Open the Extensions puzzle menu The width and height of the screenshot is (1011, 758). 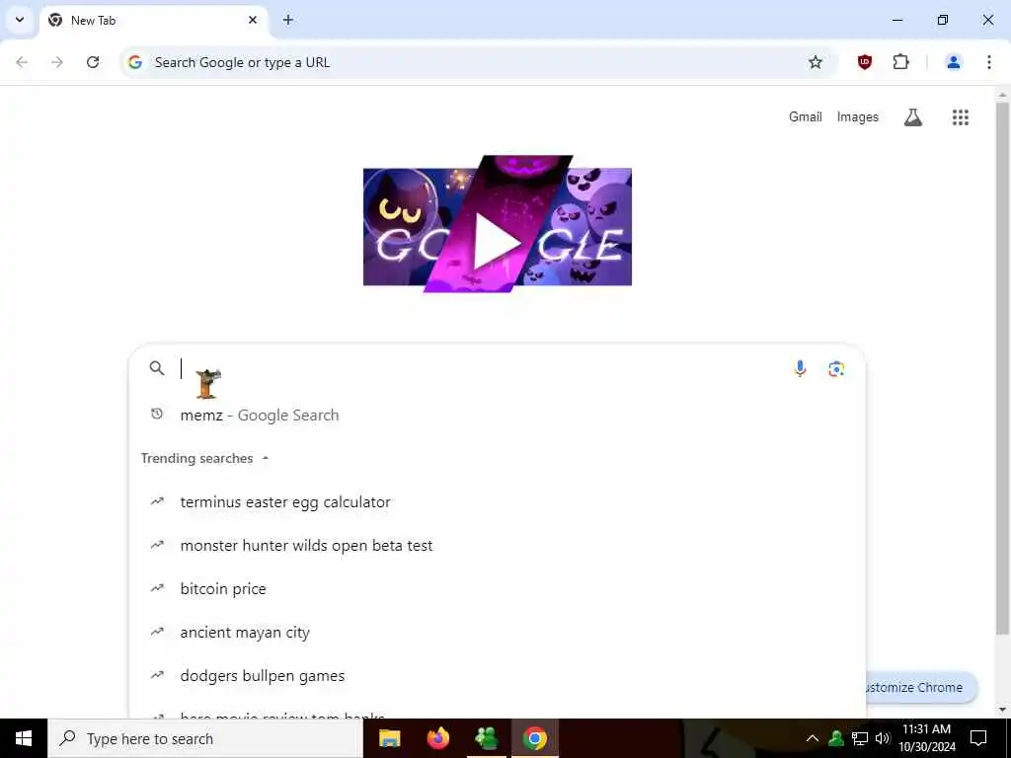pos(900,62)
